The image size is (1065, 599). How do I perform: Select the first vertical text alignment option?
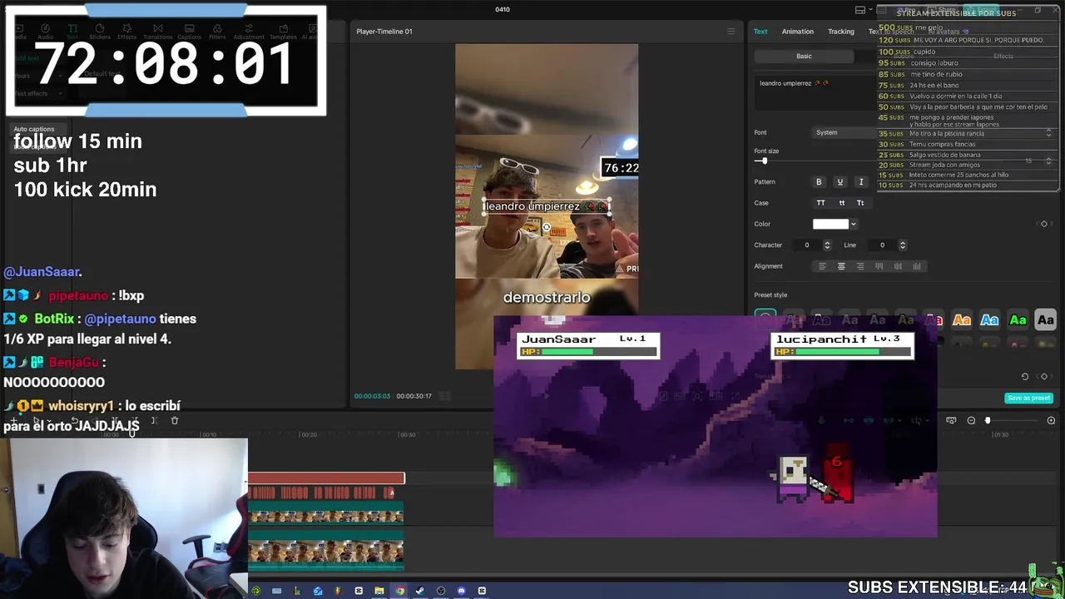[x=879, y=266]
